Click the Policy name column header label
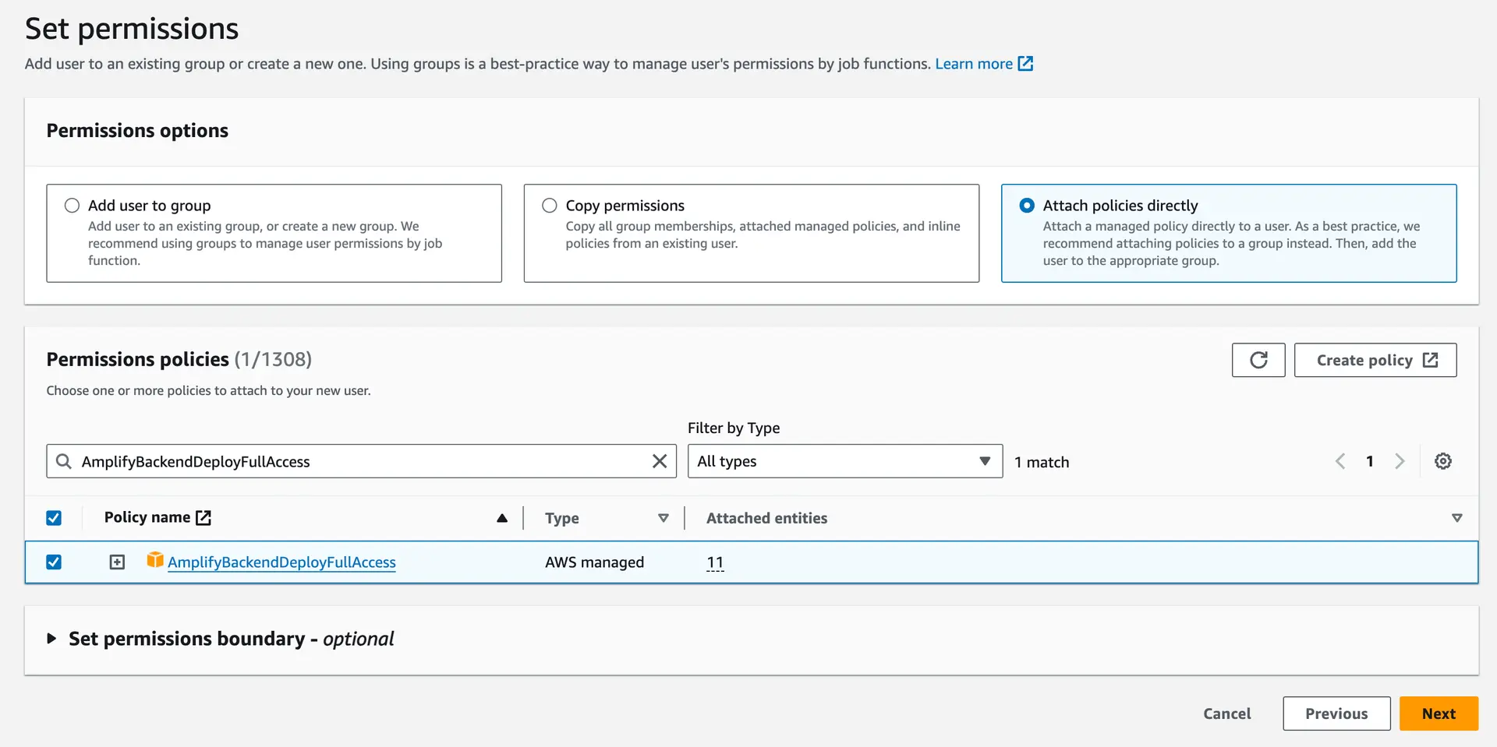 pyautogui.click(x=147, y=517)
